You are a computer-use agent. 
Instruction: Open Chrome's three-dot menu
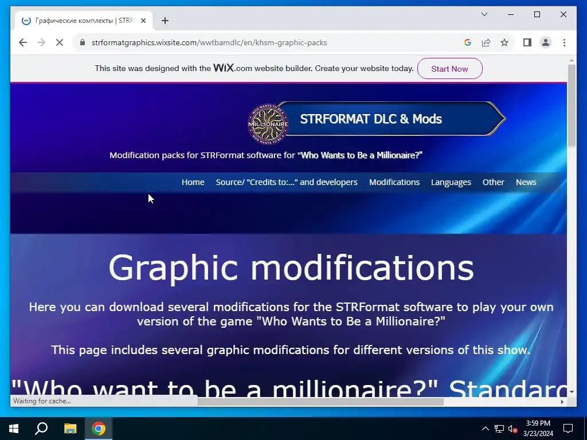(x=564, y=42)
